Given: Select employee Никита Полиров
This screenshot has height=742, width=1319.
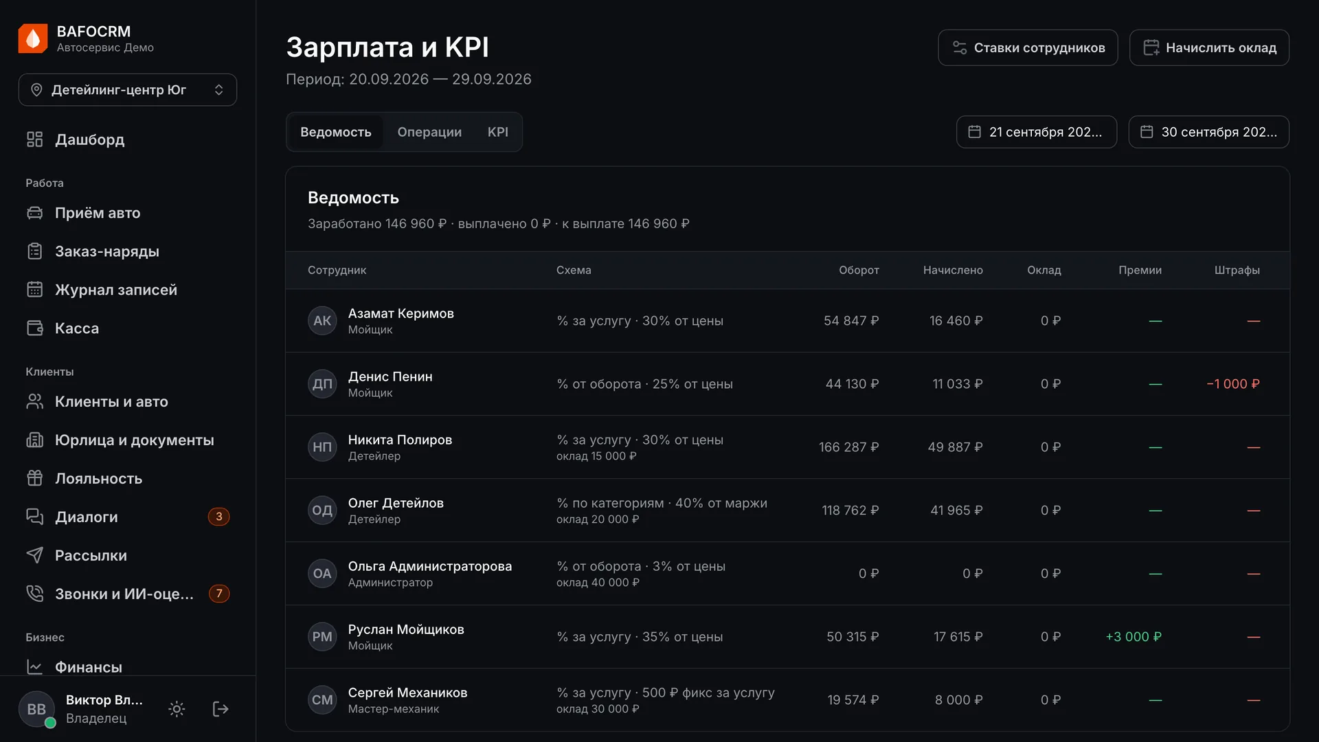Looking at the screenshot, I should [x=400, y=440].
